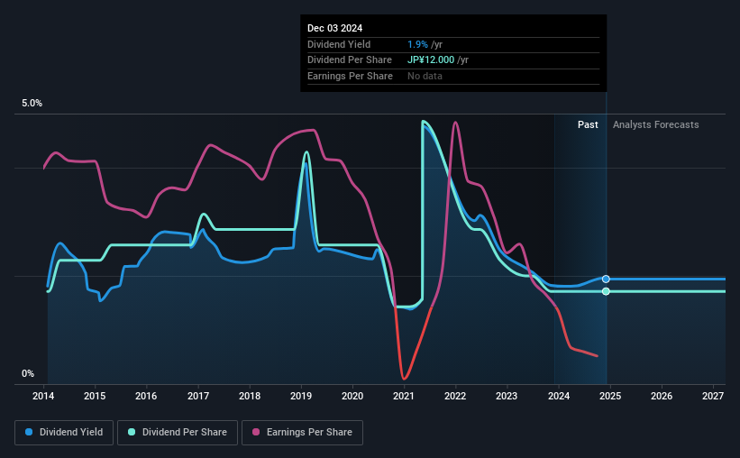Click the 2014 x-axis label
This screenshot has width=740, height=458.
43,396
